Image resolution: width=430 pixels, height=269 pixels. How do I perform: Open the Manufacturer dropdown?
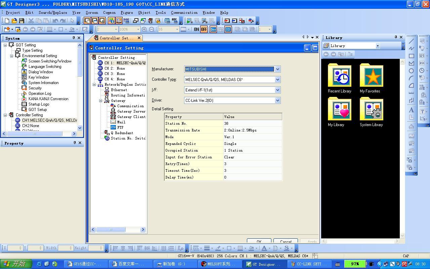point(277,69)
